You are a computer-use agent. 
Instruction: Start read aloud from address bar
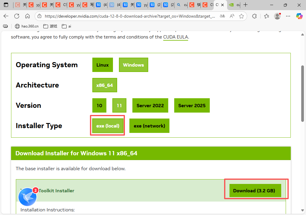coord(232,16)
